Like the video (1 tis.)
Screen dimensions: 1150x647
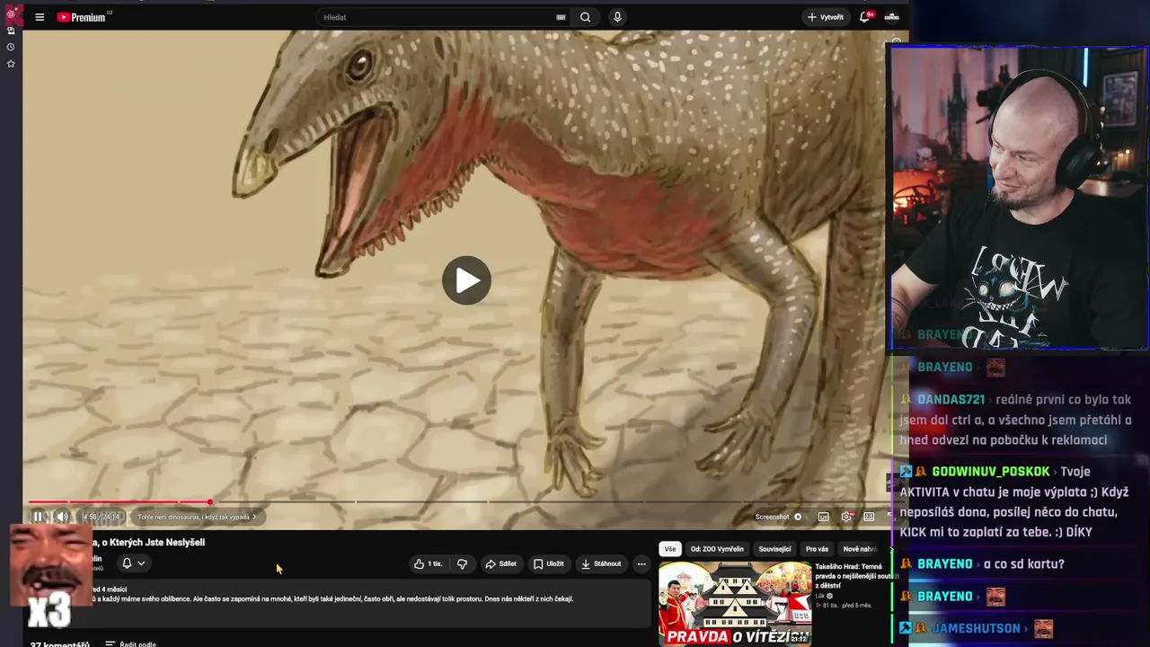tap(429, 563)
